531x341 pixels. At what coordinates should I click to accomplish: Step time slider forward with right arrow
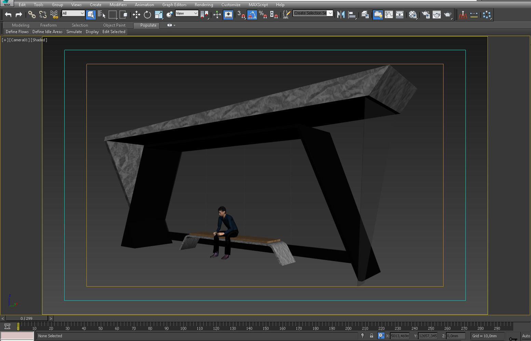[51, 318]
